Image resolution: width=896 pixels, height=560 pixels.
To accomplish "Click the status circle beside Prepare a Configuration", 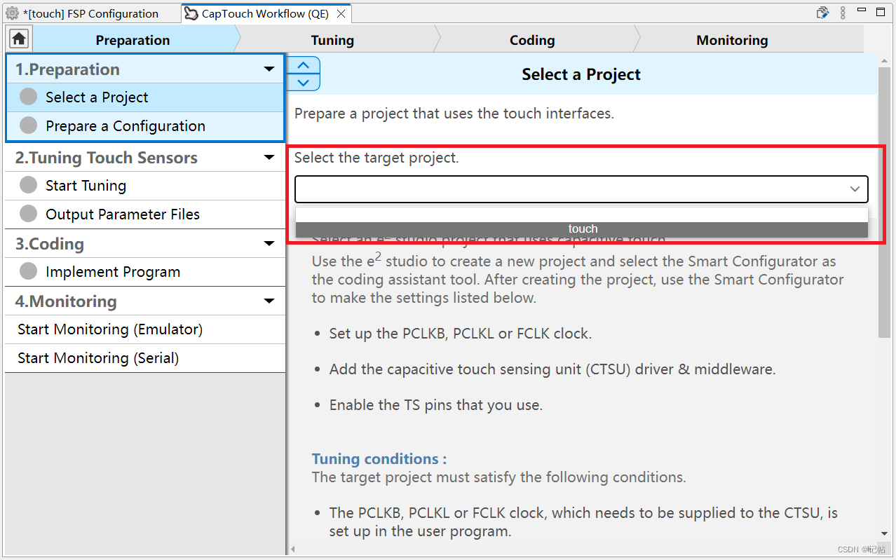I will (x=28, y=125).
